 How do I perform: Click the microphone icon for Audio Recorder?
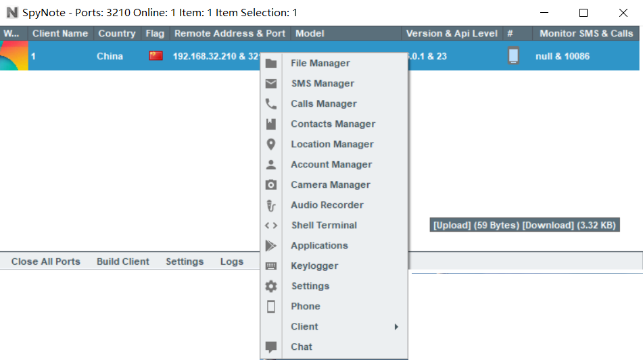(271, 205)
